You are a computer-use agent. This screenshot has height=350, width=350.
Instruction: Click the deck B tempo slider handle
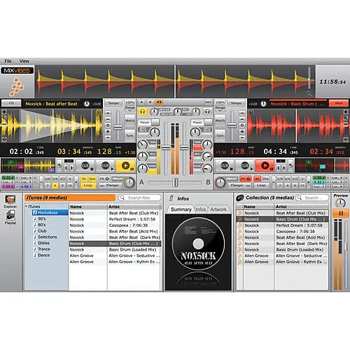[x=232, y=125]
